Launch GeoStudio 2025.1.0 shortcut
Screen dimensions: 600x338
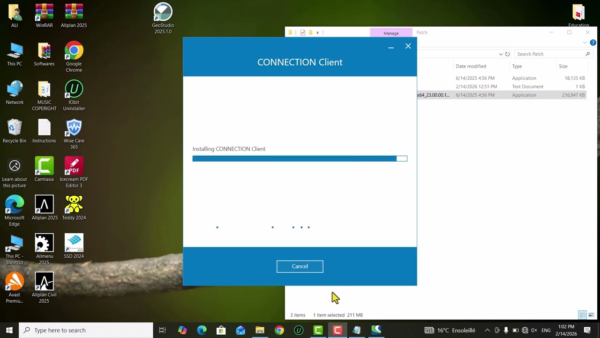coord(163,19)
